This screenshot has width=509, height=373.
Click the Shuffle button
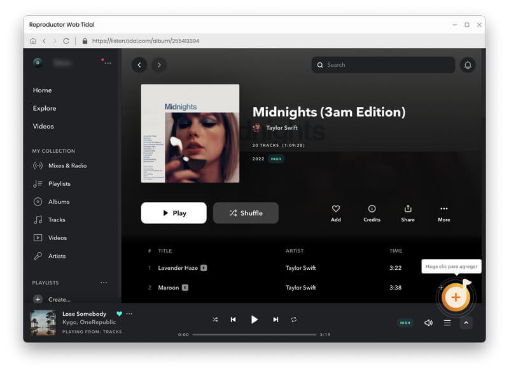[x=246, y=213]
